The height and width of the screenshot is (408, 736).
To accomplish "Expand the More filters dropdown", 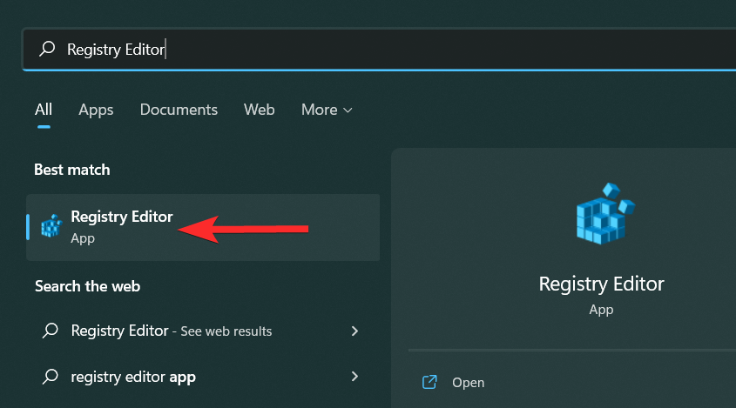I will (x=327, y=110).
